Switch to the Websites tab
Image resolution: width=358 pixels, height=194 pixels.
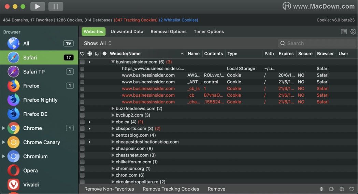(94, 31)
